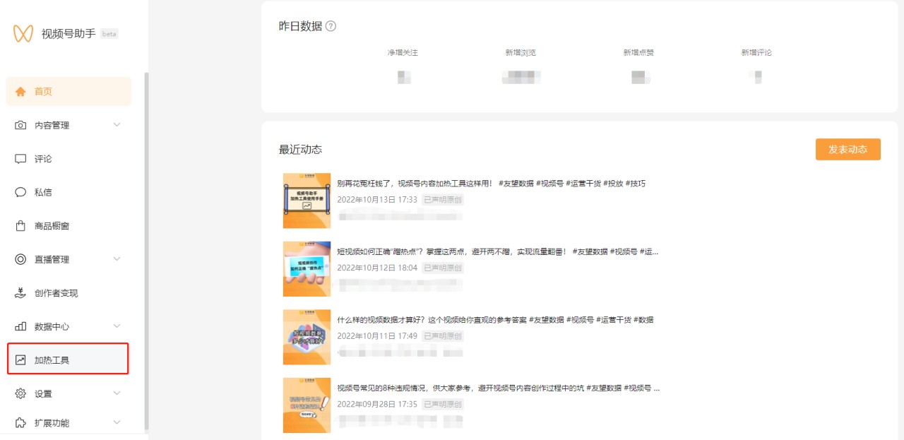Click the home icon beside 首页
The width and height of the screenshot is (904, 440).
coord(20,92)
